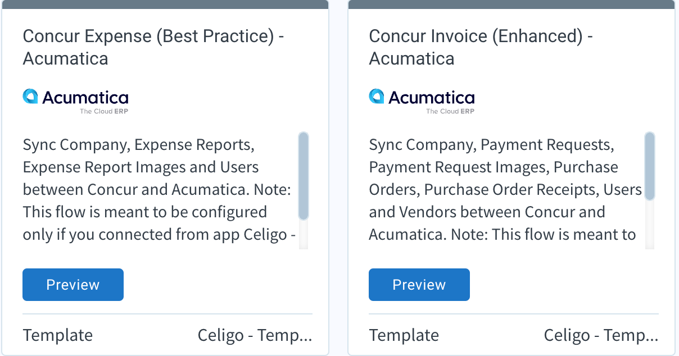
Task: Click the blue Acumatica circle symbol on the Expense card
Action: pos(30,97)
